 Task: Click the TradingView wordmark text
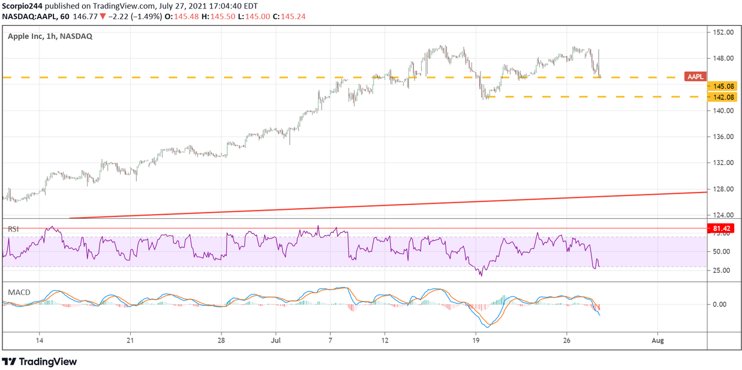coord(48,362)
